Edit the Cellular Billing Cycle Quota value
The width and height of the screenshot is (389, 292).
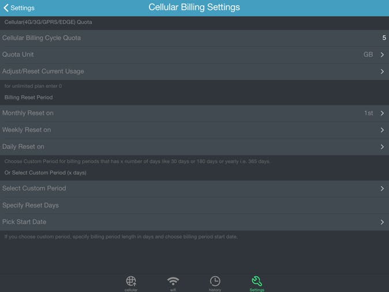click(383, 38)
